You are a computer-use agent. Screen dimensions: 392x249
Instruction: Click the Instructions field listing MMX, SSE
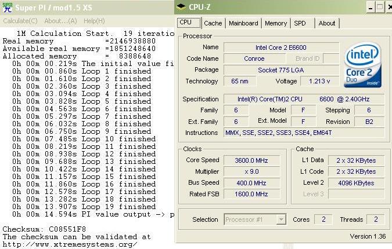304,133
